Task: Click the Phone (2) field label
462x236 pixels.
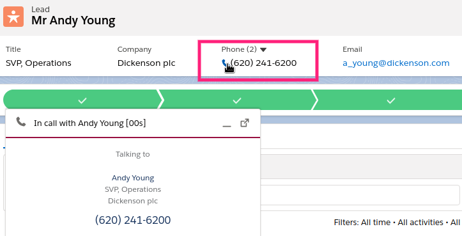Action: (x=239, y=49)
